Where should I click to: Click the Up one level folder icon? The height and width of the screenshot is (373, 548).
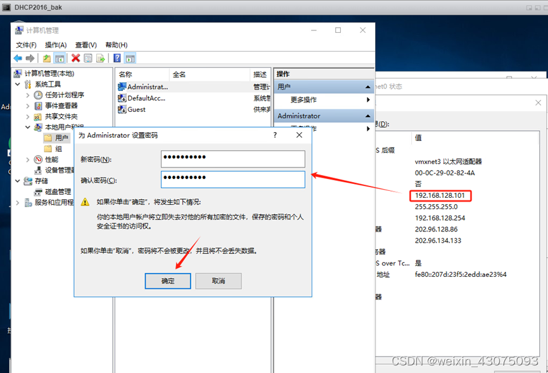tap(46, 58)
